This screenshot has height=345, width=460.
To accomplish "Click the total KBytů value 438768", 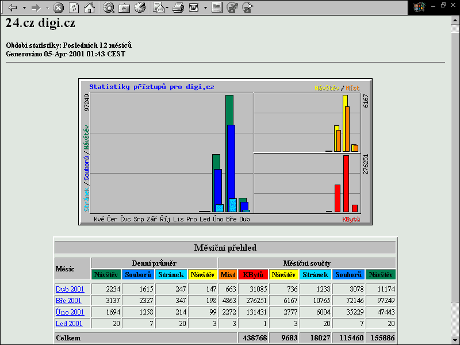I will click(255, 338).
